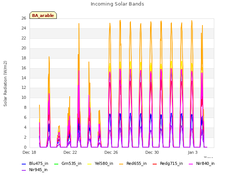Toggle the Redg715_in legend entry
Viewport: 236px width, 177px height.
point(168,164)
